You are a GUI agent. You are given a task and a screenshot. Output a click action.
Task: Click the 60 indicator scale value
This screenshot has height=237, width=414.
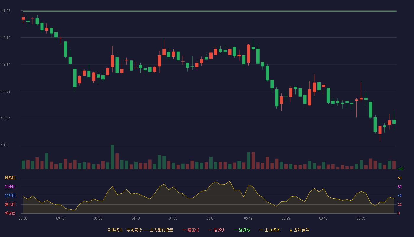click(x=400, y=187)
